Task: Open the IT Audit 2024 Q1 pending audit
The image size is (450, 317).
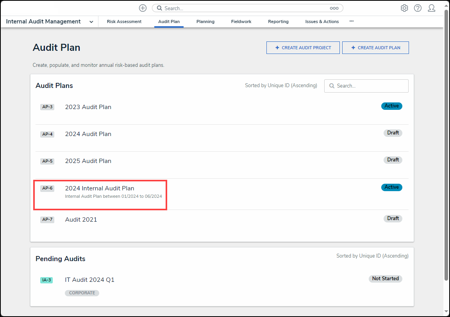Action: click(89, 280)
